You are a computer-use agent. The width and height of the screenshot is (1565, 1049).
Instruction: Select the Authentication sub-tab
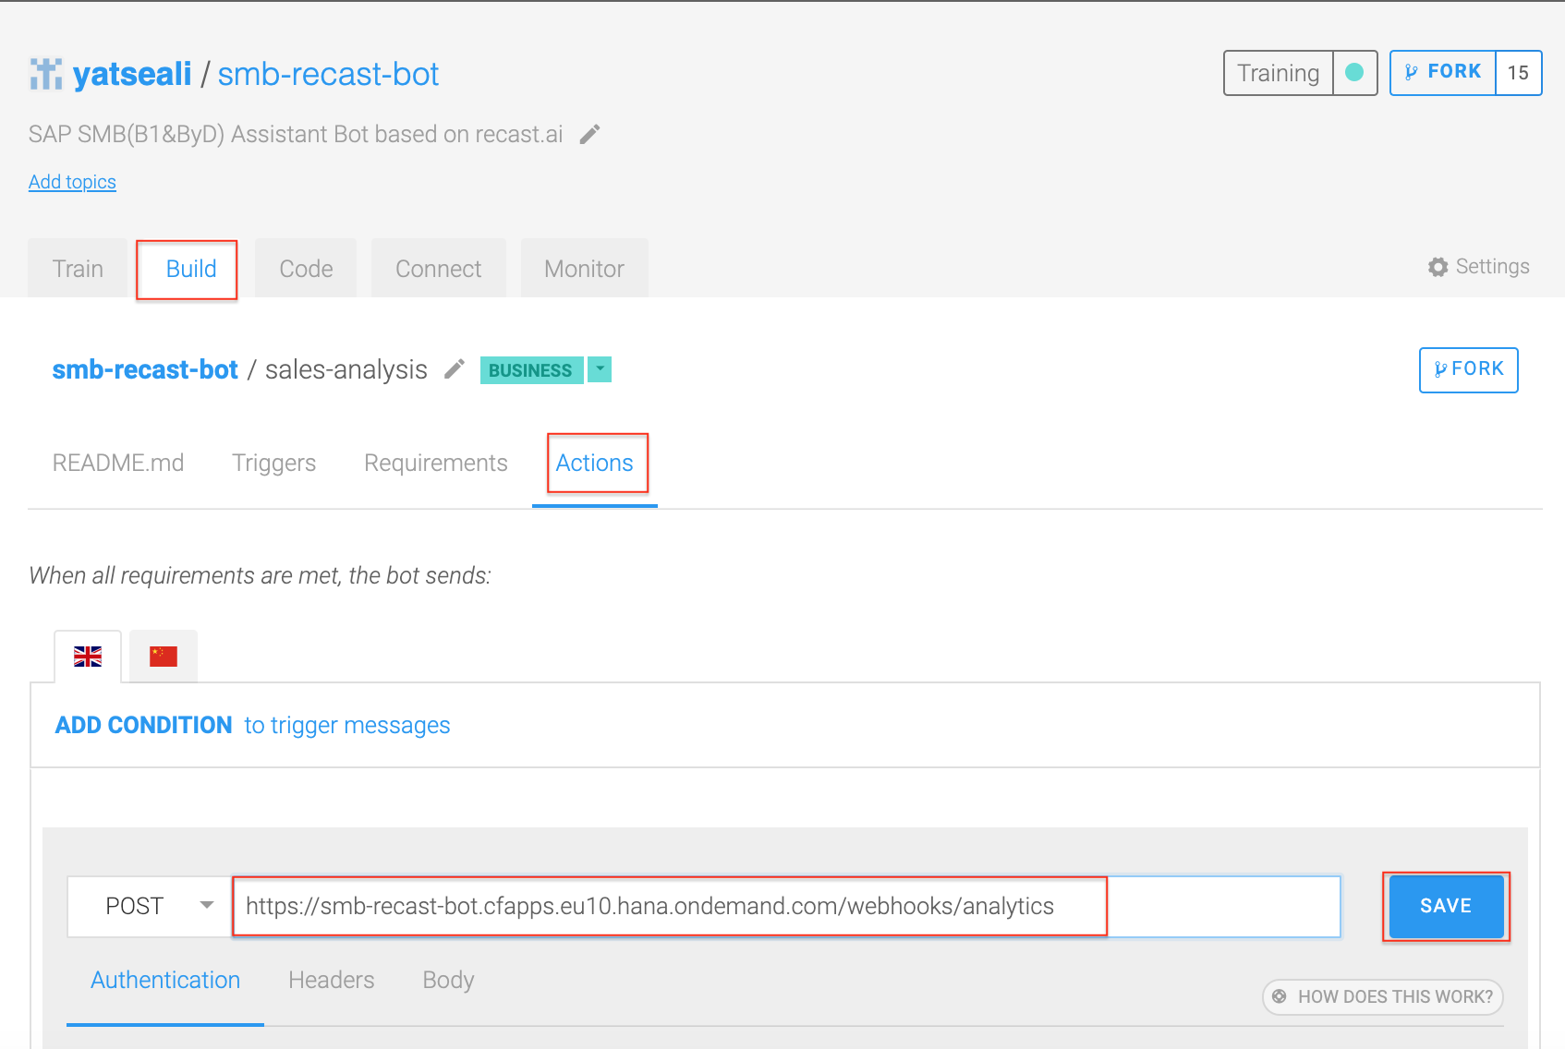[x=165, y=980]
